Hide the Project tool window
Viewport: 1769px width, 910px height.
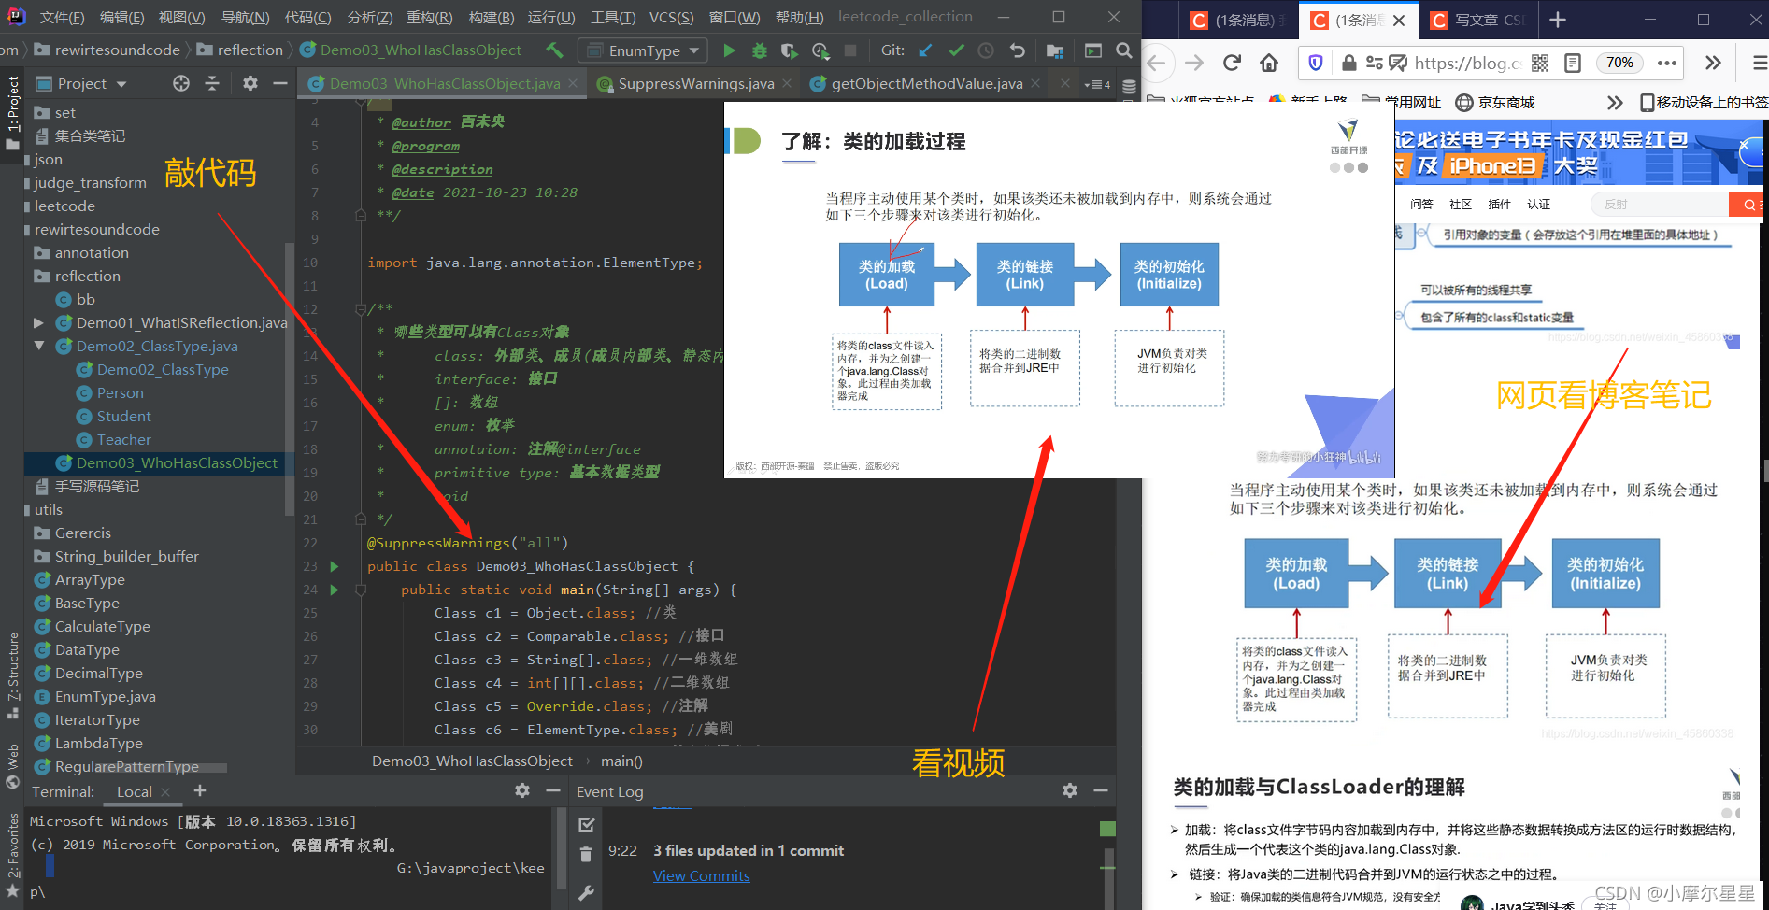279,83
